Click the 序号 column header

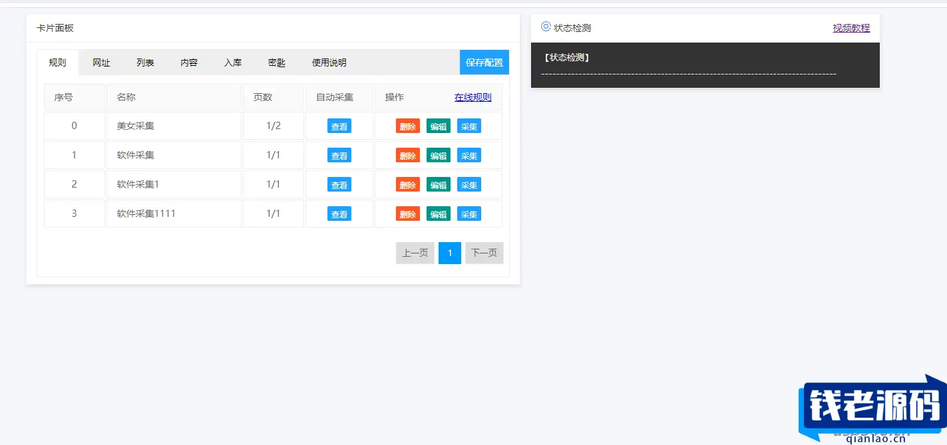click(75, 97)
